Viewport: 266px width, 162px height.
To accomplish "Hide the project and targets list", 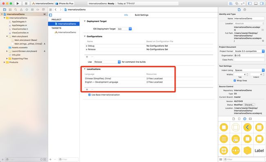I will [51, 15].
